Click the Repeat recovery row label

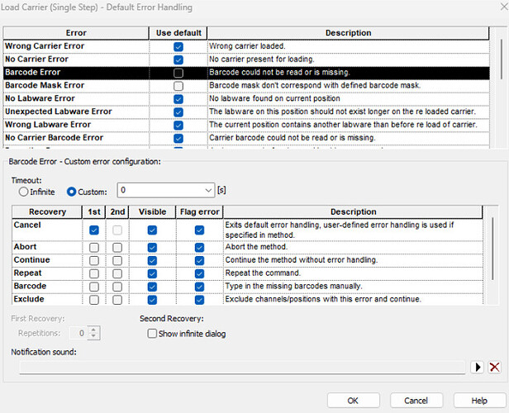(x=27, y=273)
